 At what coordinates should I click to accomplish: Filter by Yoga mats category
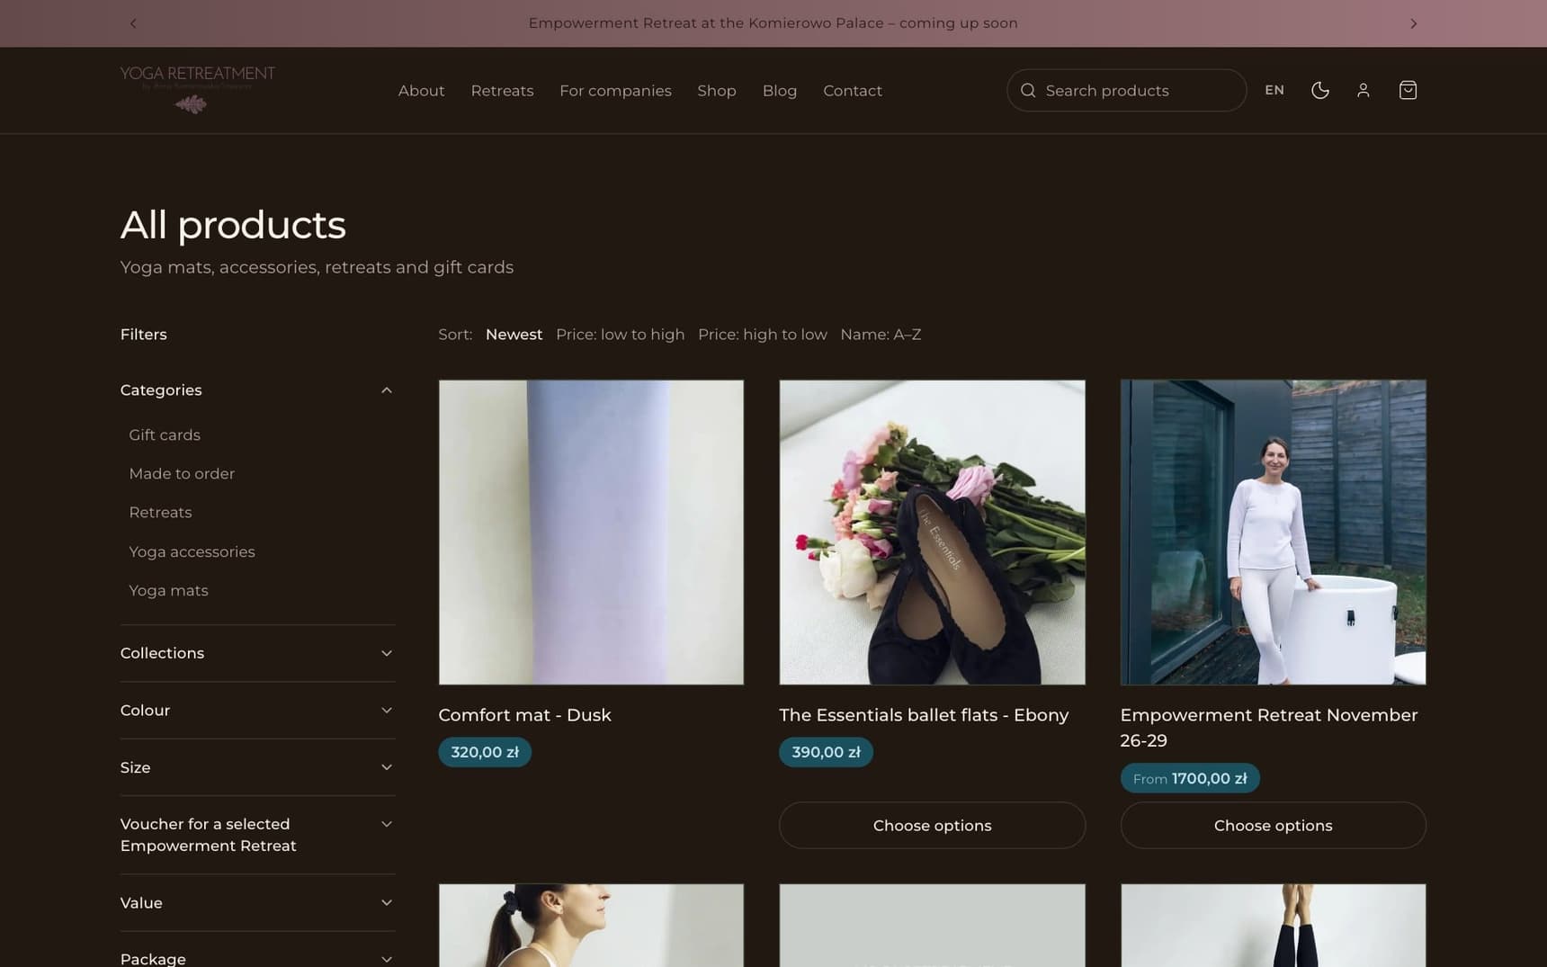click(x=168, y=590)
